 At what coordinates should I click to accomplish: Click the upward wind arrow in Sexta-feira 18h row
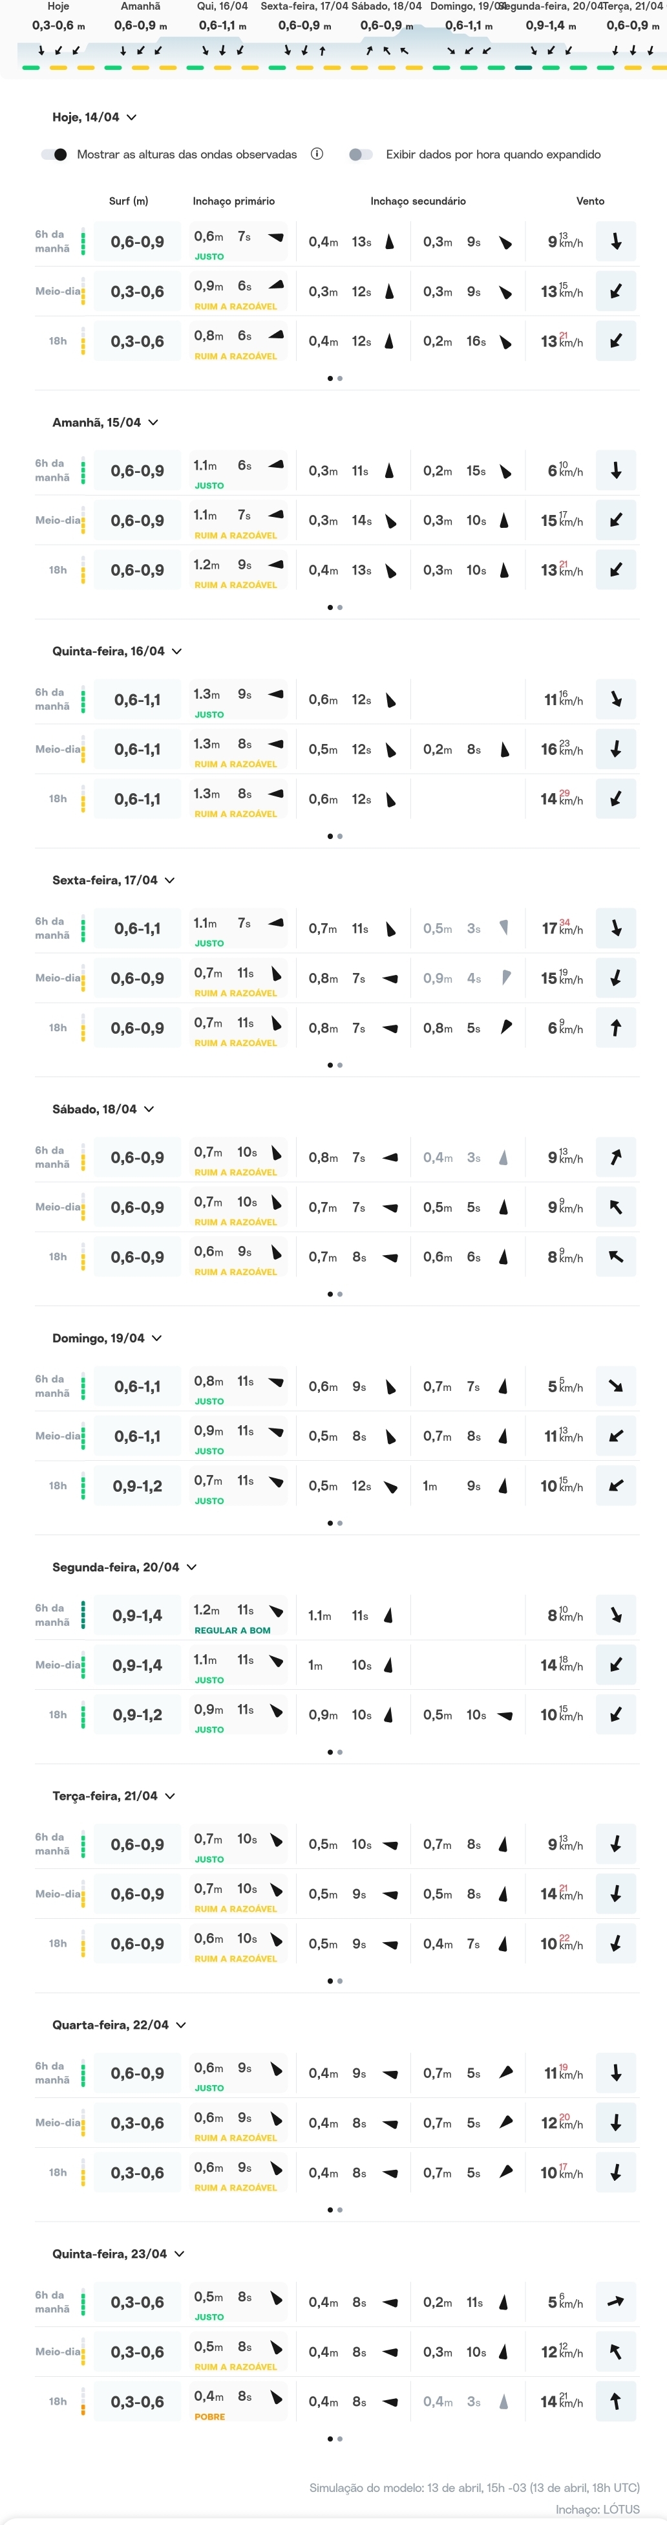coord(616,1027)
